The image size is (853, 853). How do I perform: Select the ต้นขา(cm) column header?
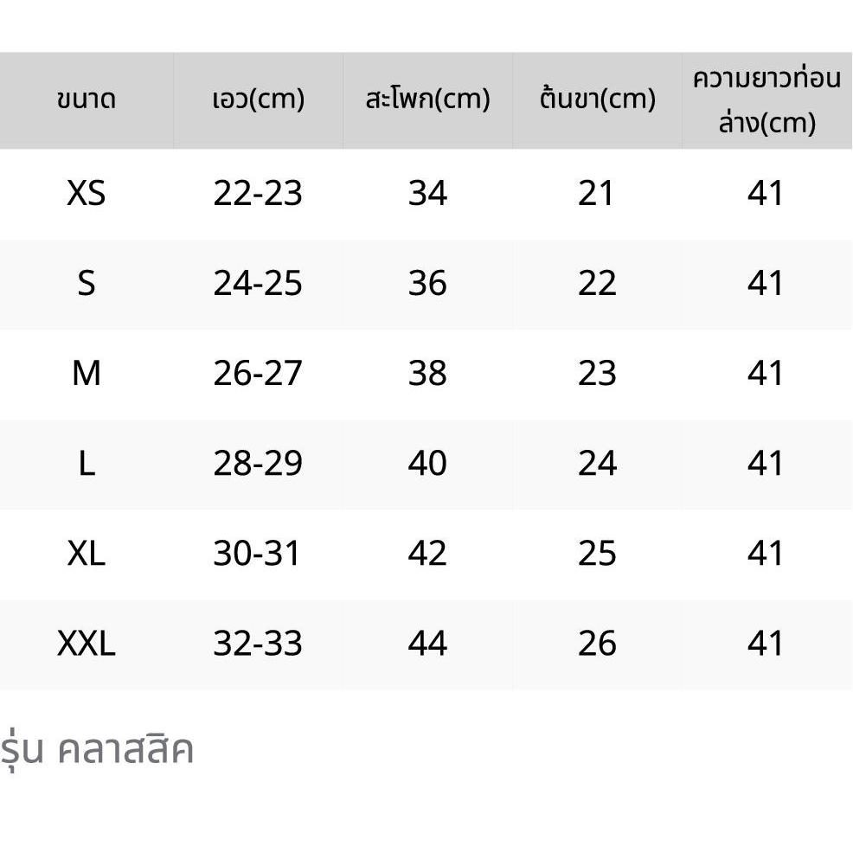pos(597,99)
